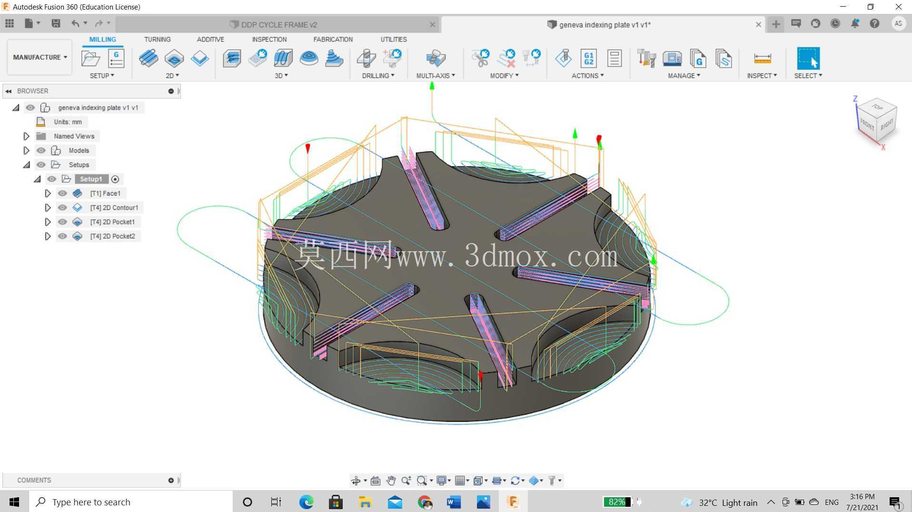This screenshot has width=912, height=512.
Task: Expand the [T4] 2D Contour1 operation
Action: coord(48,207)
